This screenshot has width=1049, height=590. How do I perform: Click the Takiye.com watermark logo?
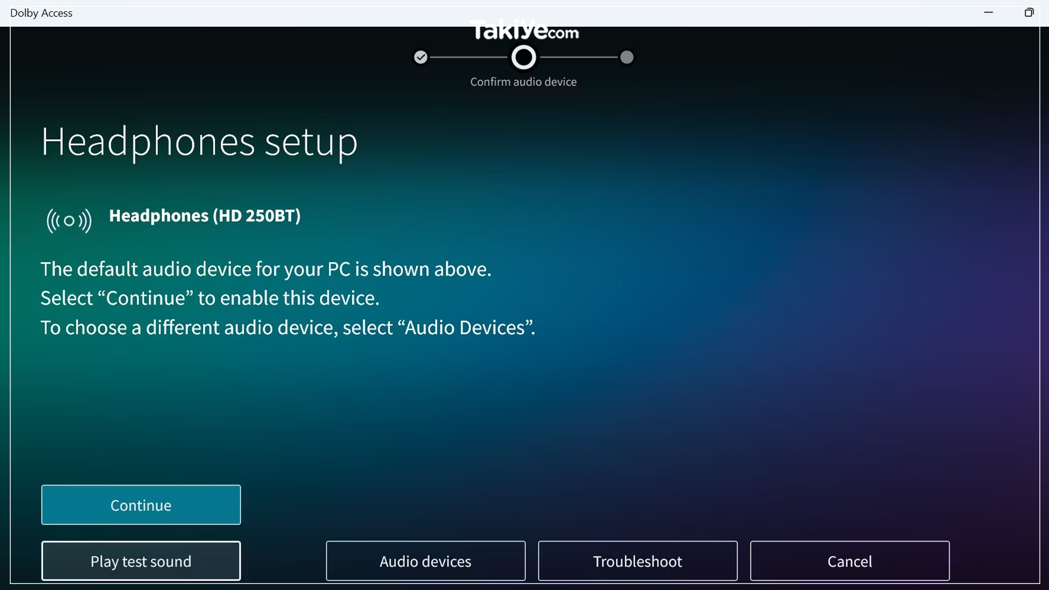tap(524, 31)
